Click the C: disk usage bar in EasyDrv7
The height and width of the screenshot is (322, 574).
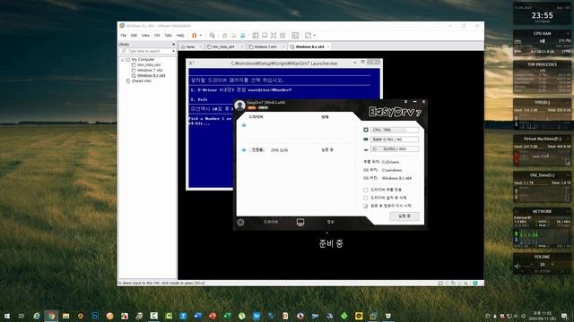point(395,149)
